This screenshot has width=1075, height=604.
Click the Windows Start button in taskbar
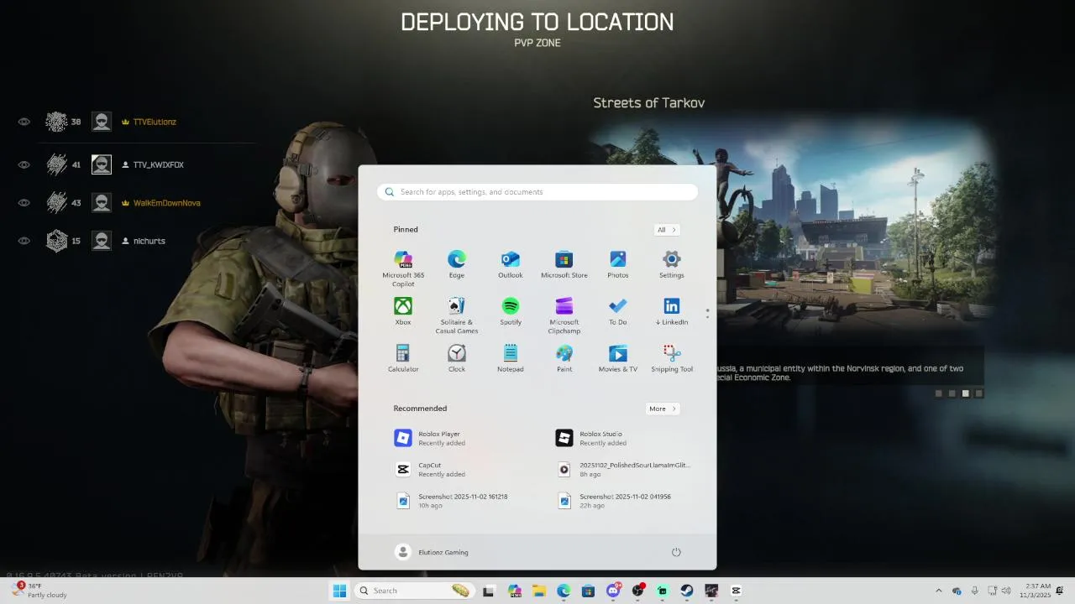point(339,591)
